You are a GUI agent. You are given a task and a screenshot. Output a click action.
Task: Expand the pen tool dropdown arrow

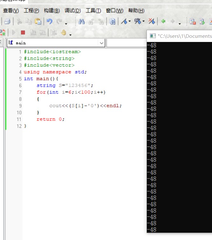tap(130, 21)
